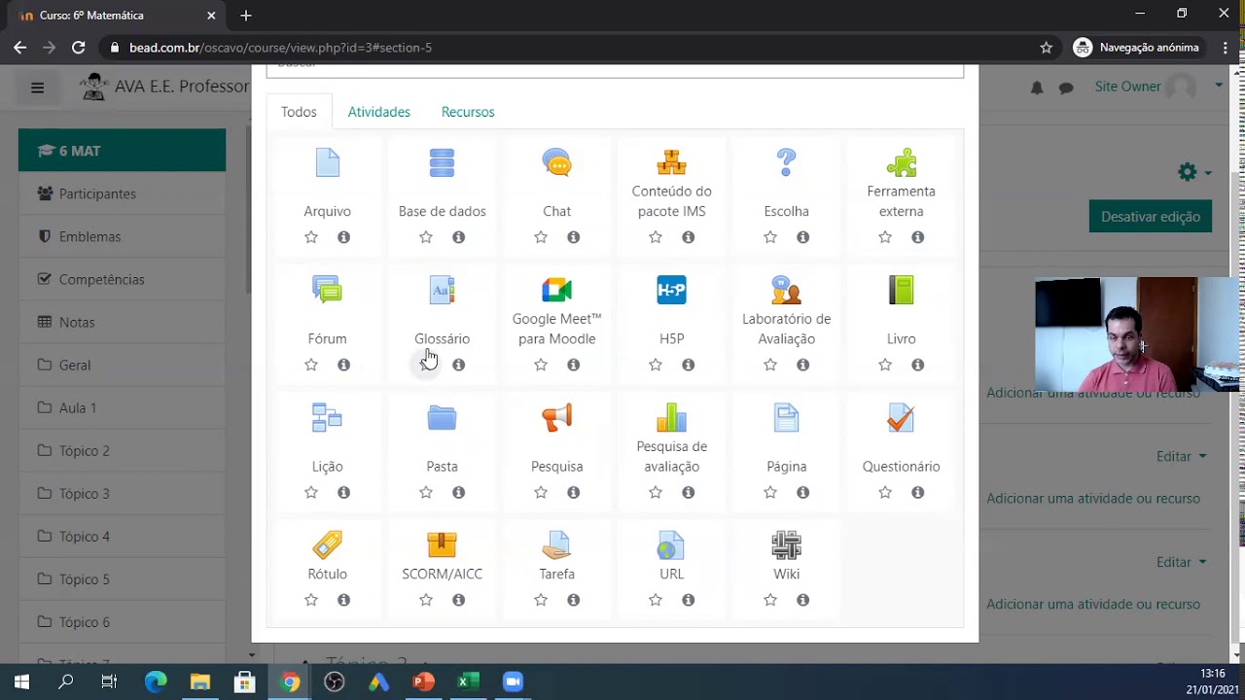
Task: Toggle favorite star for Glossário
Action: point(426,365)
